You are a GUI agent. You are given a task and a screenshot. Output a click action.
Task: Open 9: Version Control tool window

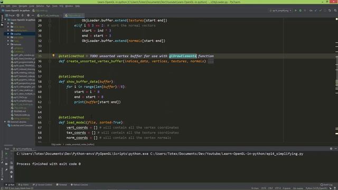point(42,185)
